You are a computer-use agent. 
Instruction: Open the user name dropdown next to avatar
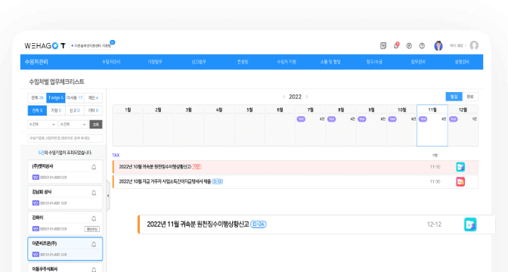tap(458, 45)
